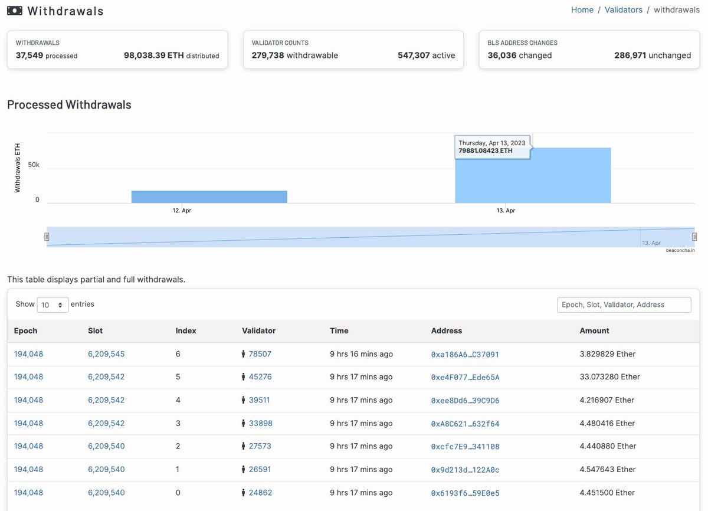Open address 0xcfc7E9…341108
The height and width of the screenshot is (511, 708).
point(466,447)
